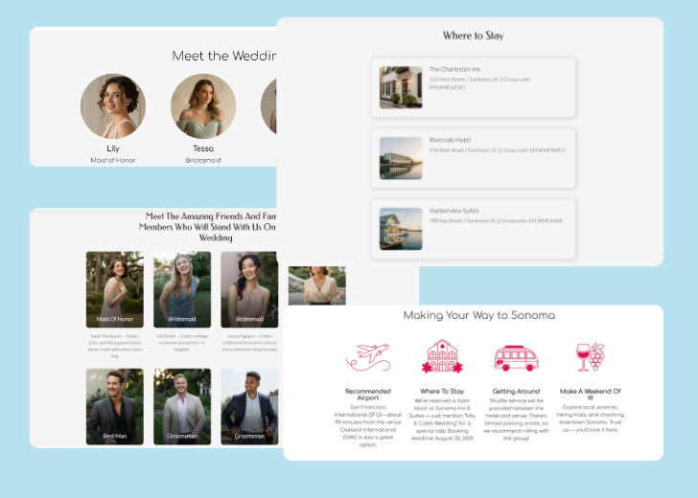Click the 'Making Your Way to Sonoma' heading
This screenshot has height=498, width=698.
pyautogui.click(x=479, y=315)
